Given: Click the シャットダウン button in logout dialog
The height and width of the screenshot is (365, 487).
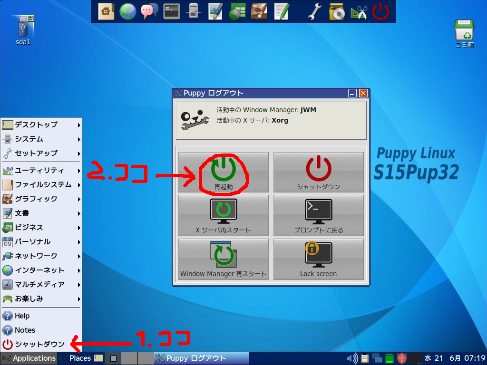Looking at the screenshot, I should [318, 172].
